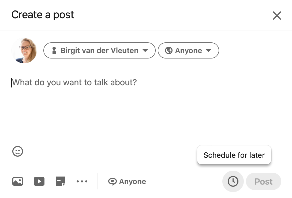This screenshot has height=198, width=292.
Task: Click the Schedule for later tooltip
Action: coord(234,155)
